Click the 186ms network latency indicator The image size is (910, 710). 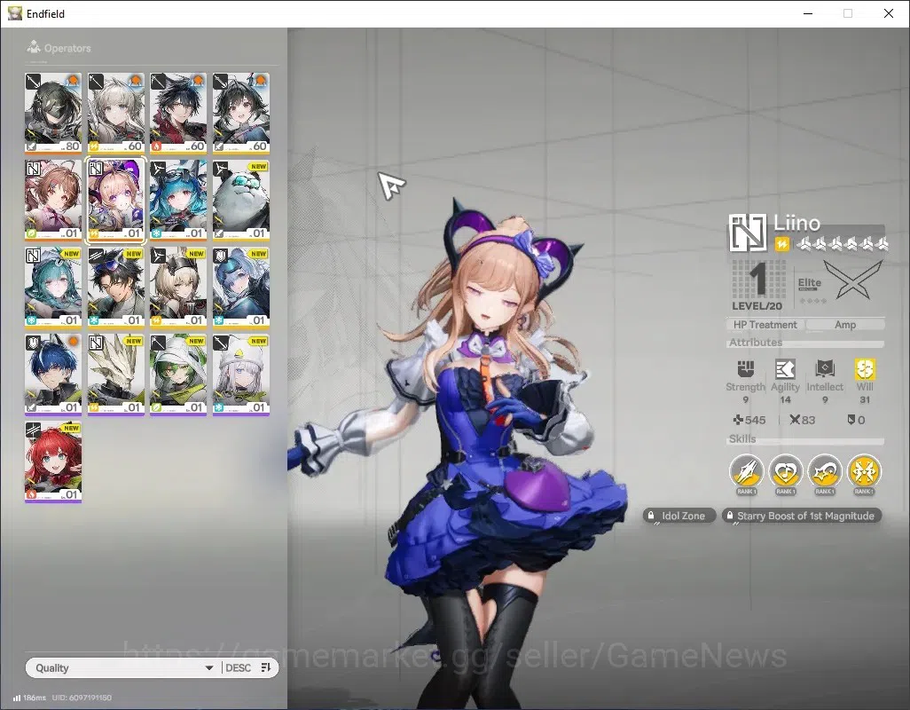[x=29, y=698]
